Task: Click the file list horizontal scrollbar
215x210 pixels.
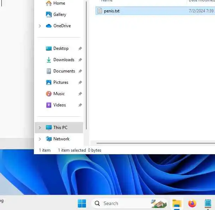Action: 156,143
